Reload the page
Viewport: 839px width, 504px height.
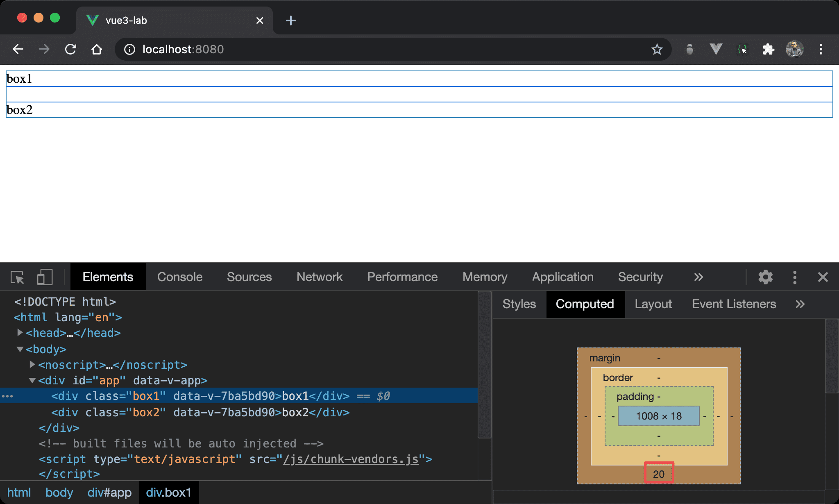pyautogui.click(x=70, y=50)
